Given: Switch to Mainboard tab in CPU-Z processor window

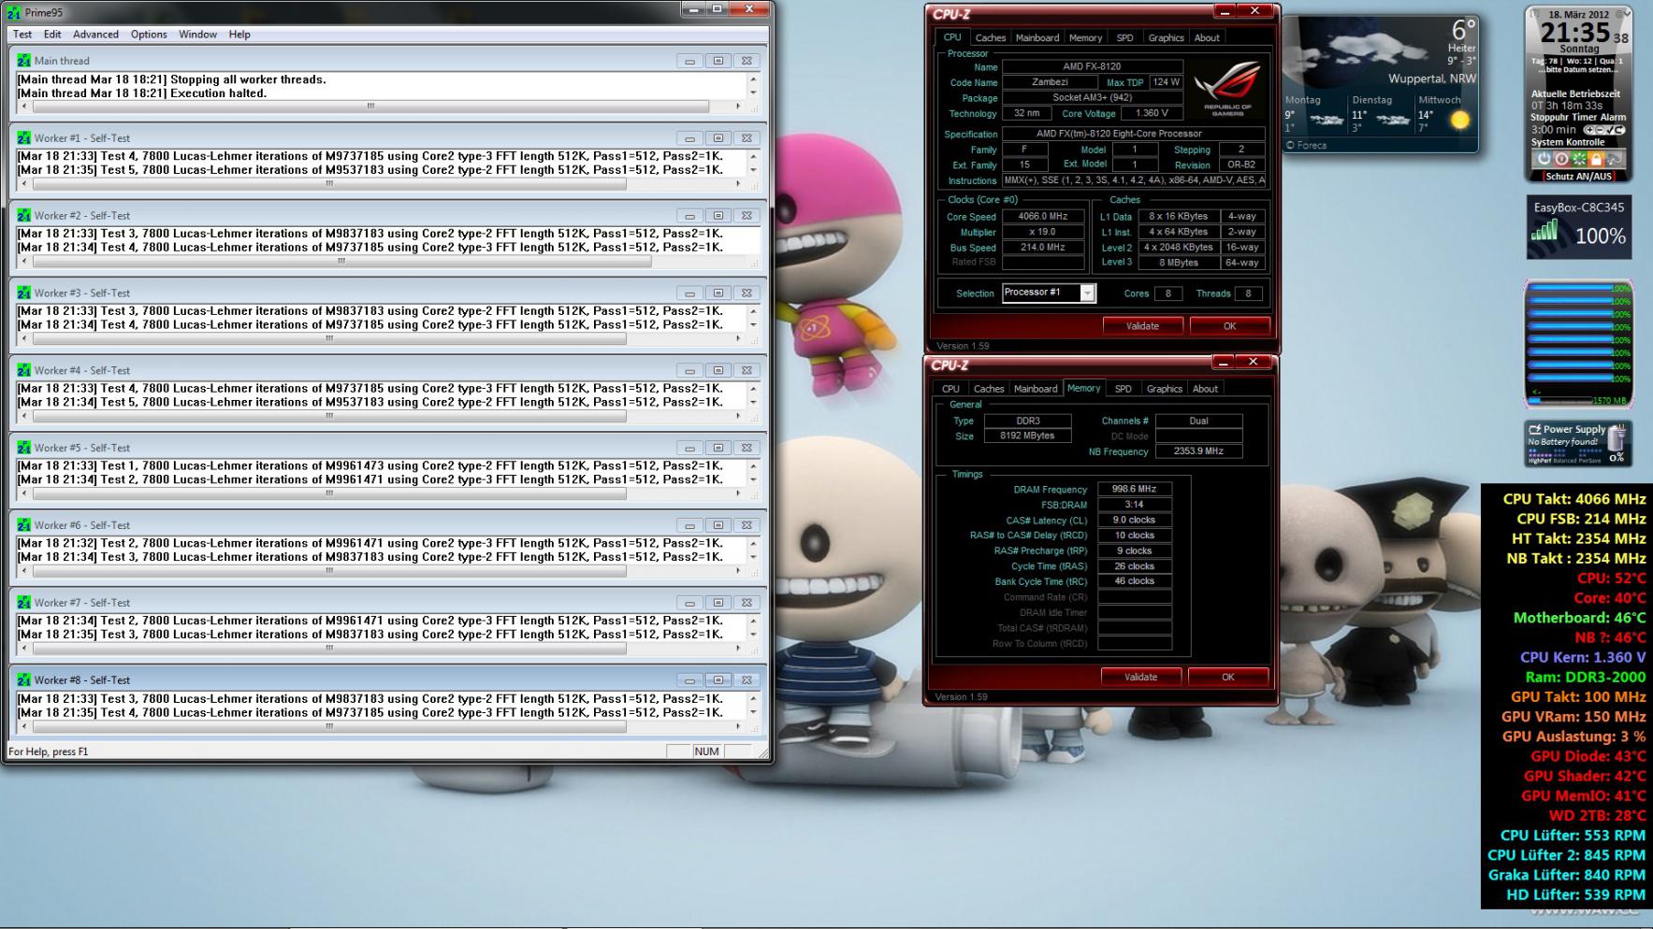Looking at the screenshot, I should click(1037, 38).
